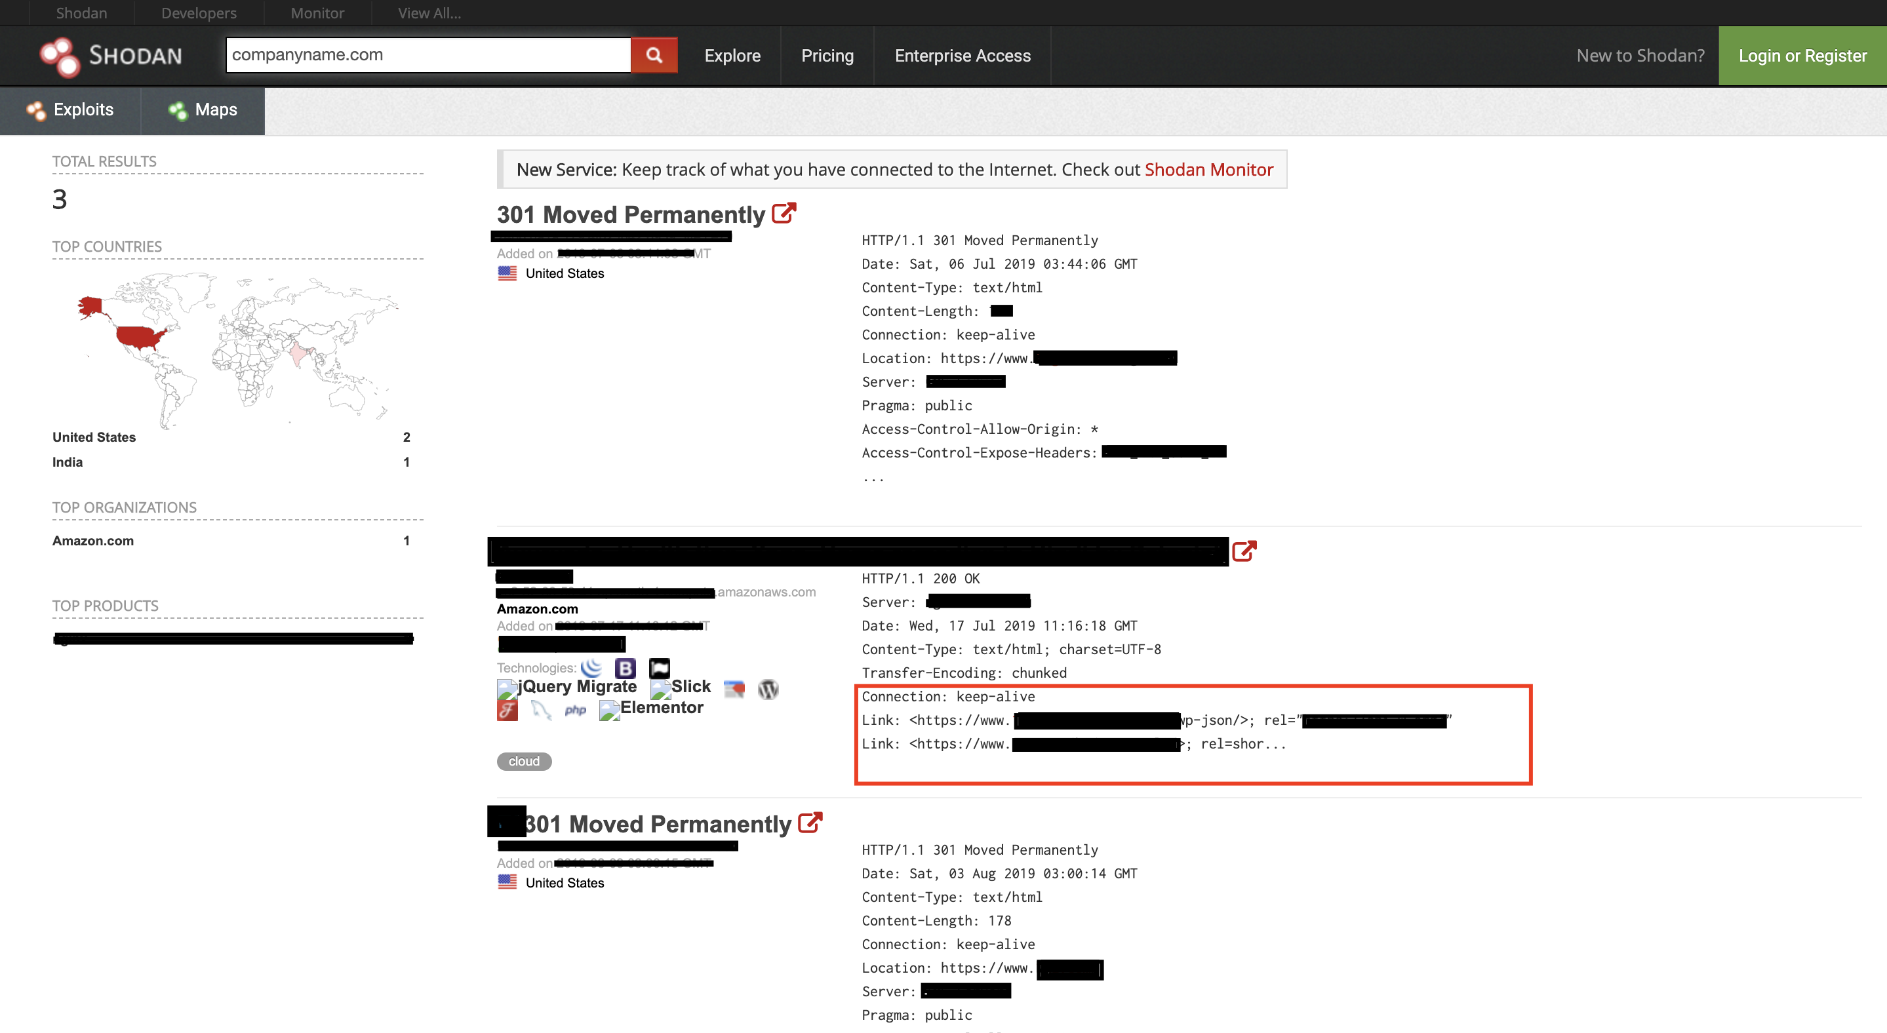Click the Amazon.com organization link in result

click(537, 608)
